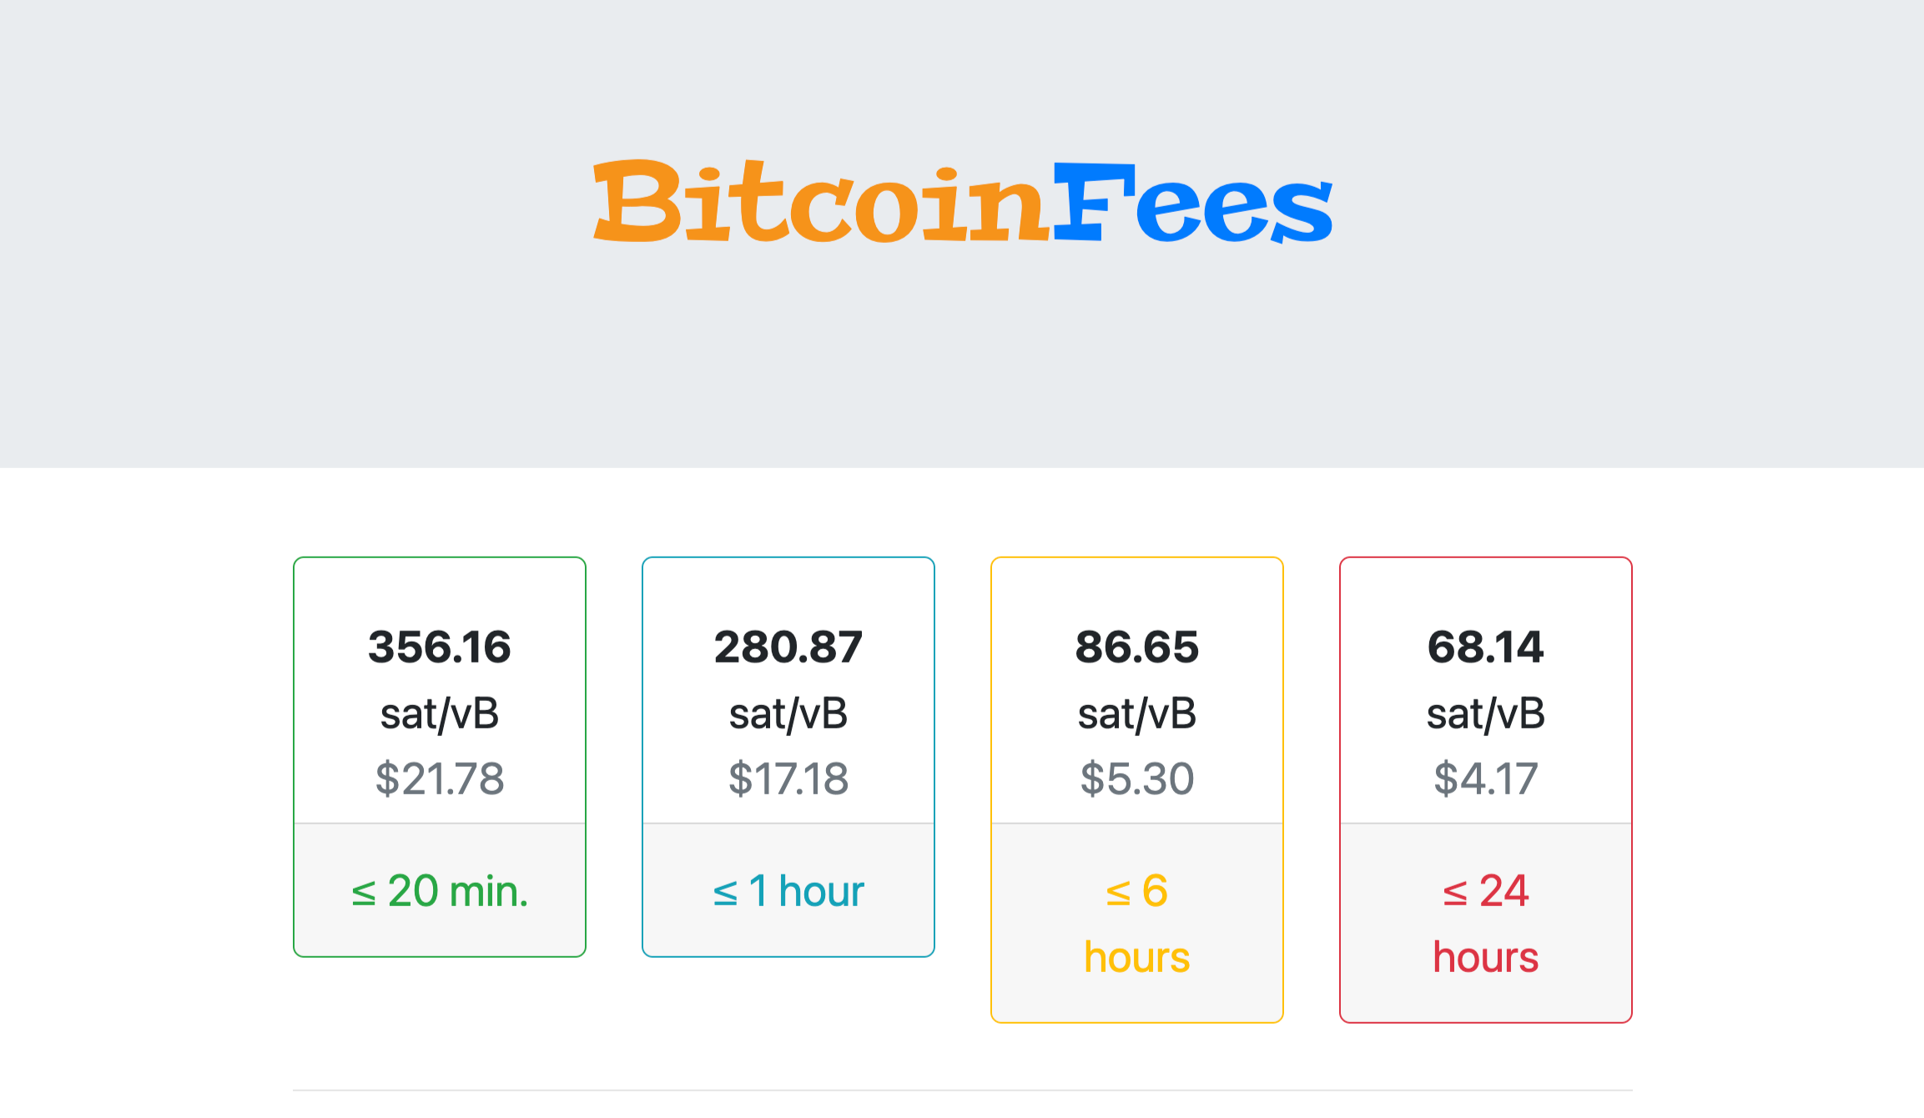Click the ≤ 1 hour footer

pos(788,890)
